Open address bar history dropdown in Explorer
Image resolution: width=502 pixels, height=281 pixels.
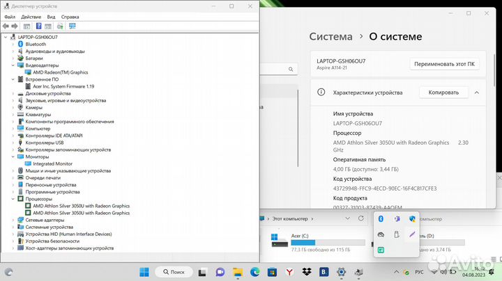347,218
